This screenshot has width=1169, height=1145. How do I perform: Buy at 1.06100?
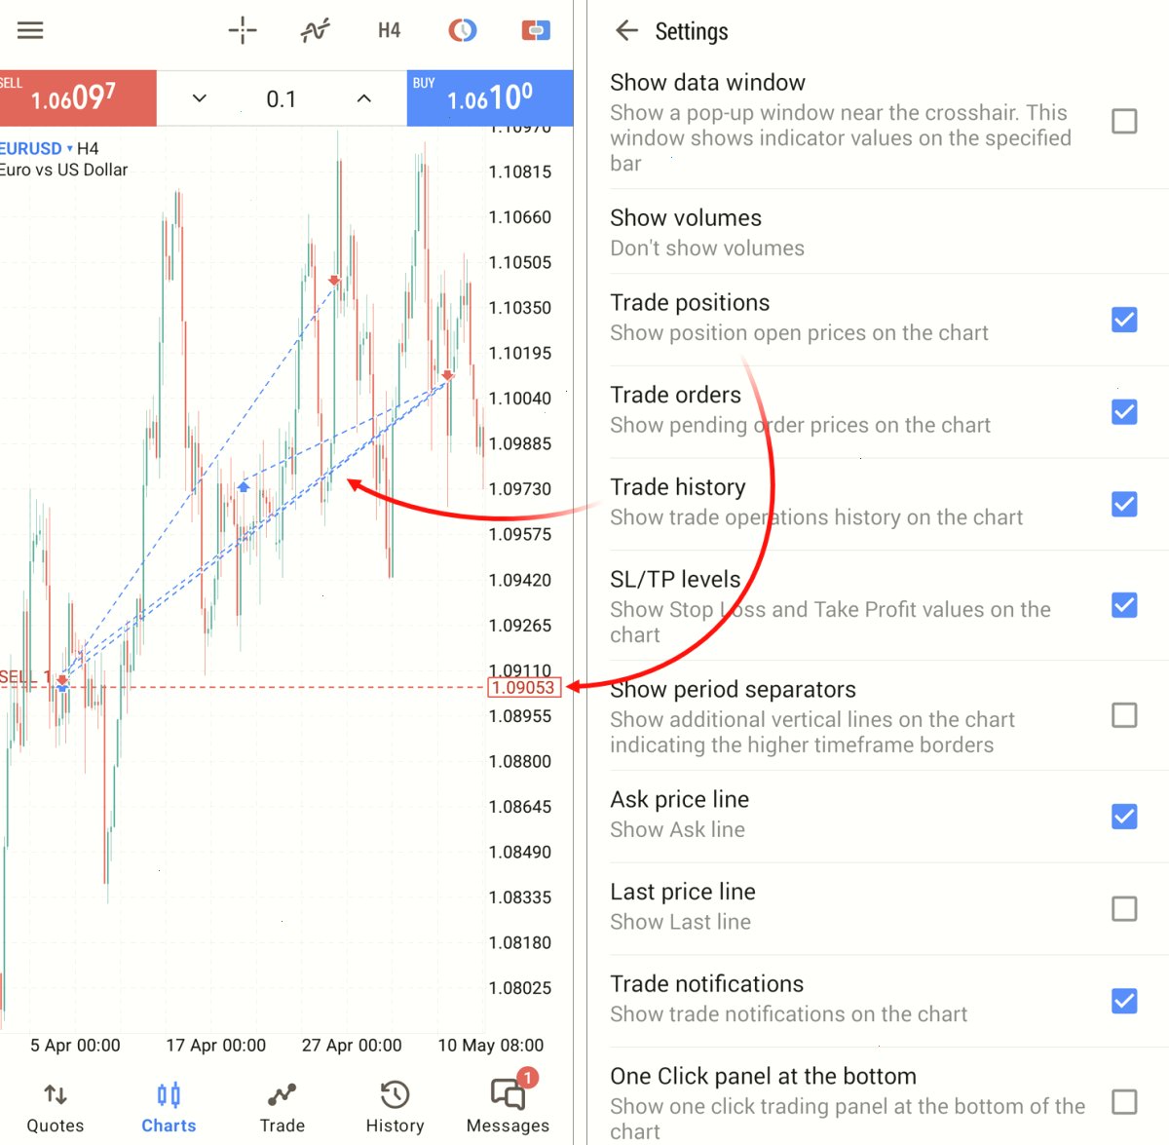pos(490,97)
